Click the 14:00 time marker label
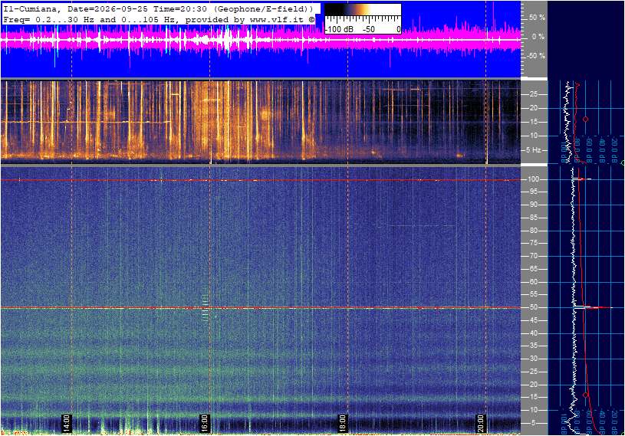Image resolution: width=625 pixels, height=436 pixels. 66,423
